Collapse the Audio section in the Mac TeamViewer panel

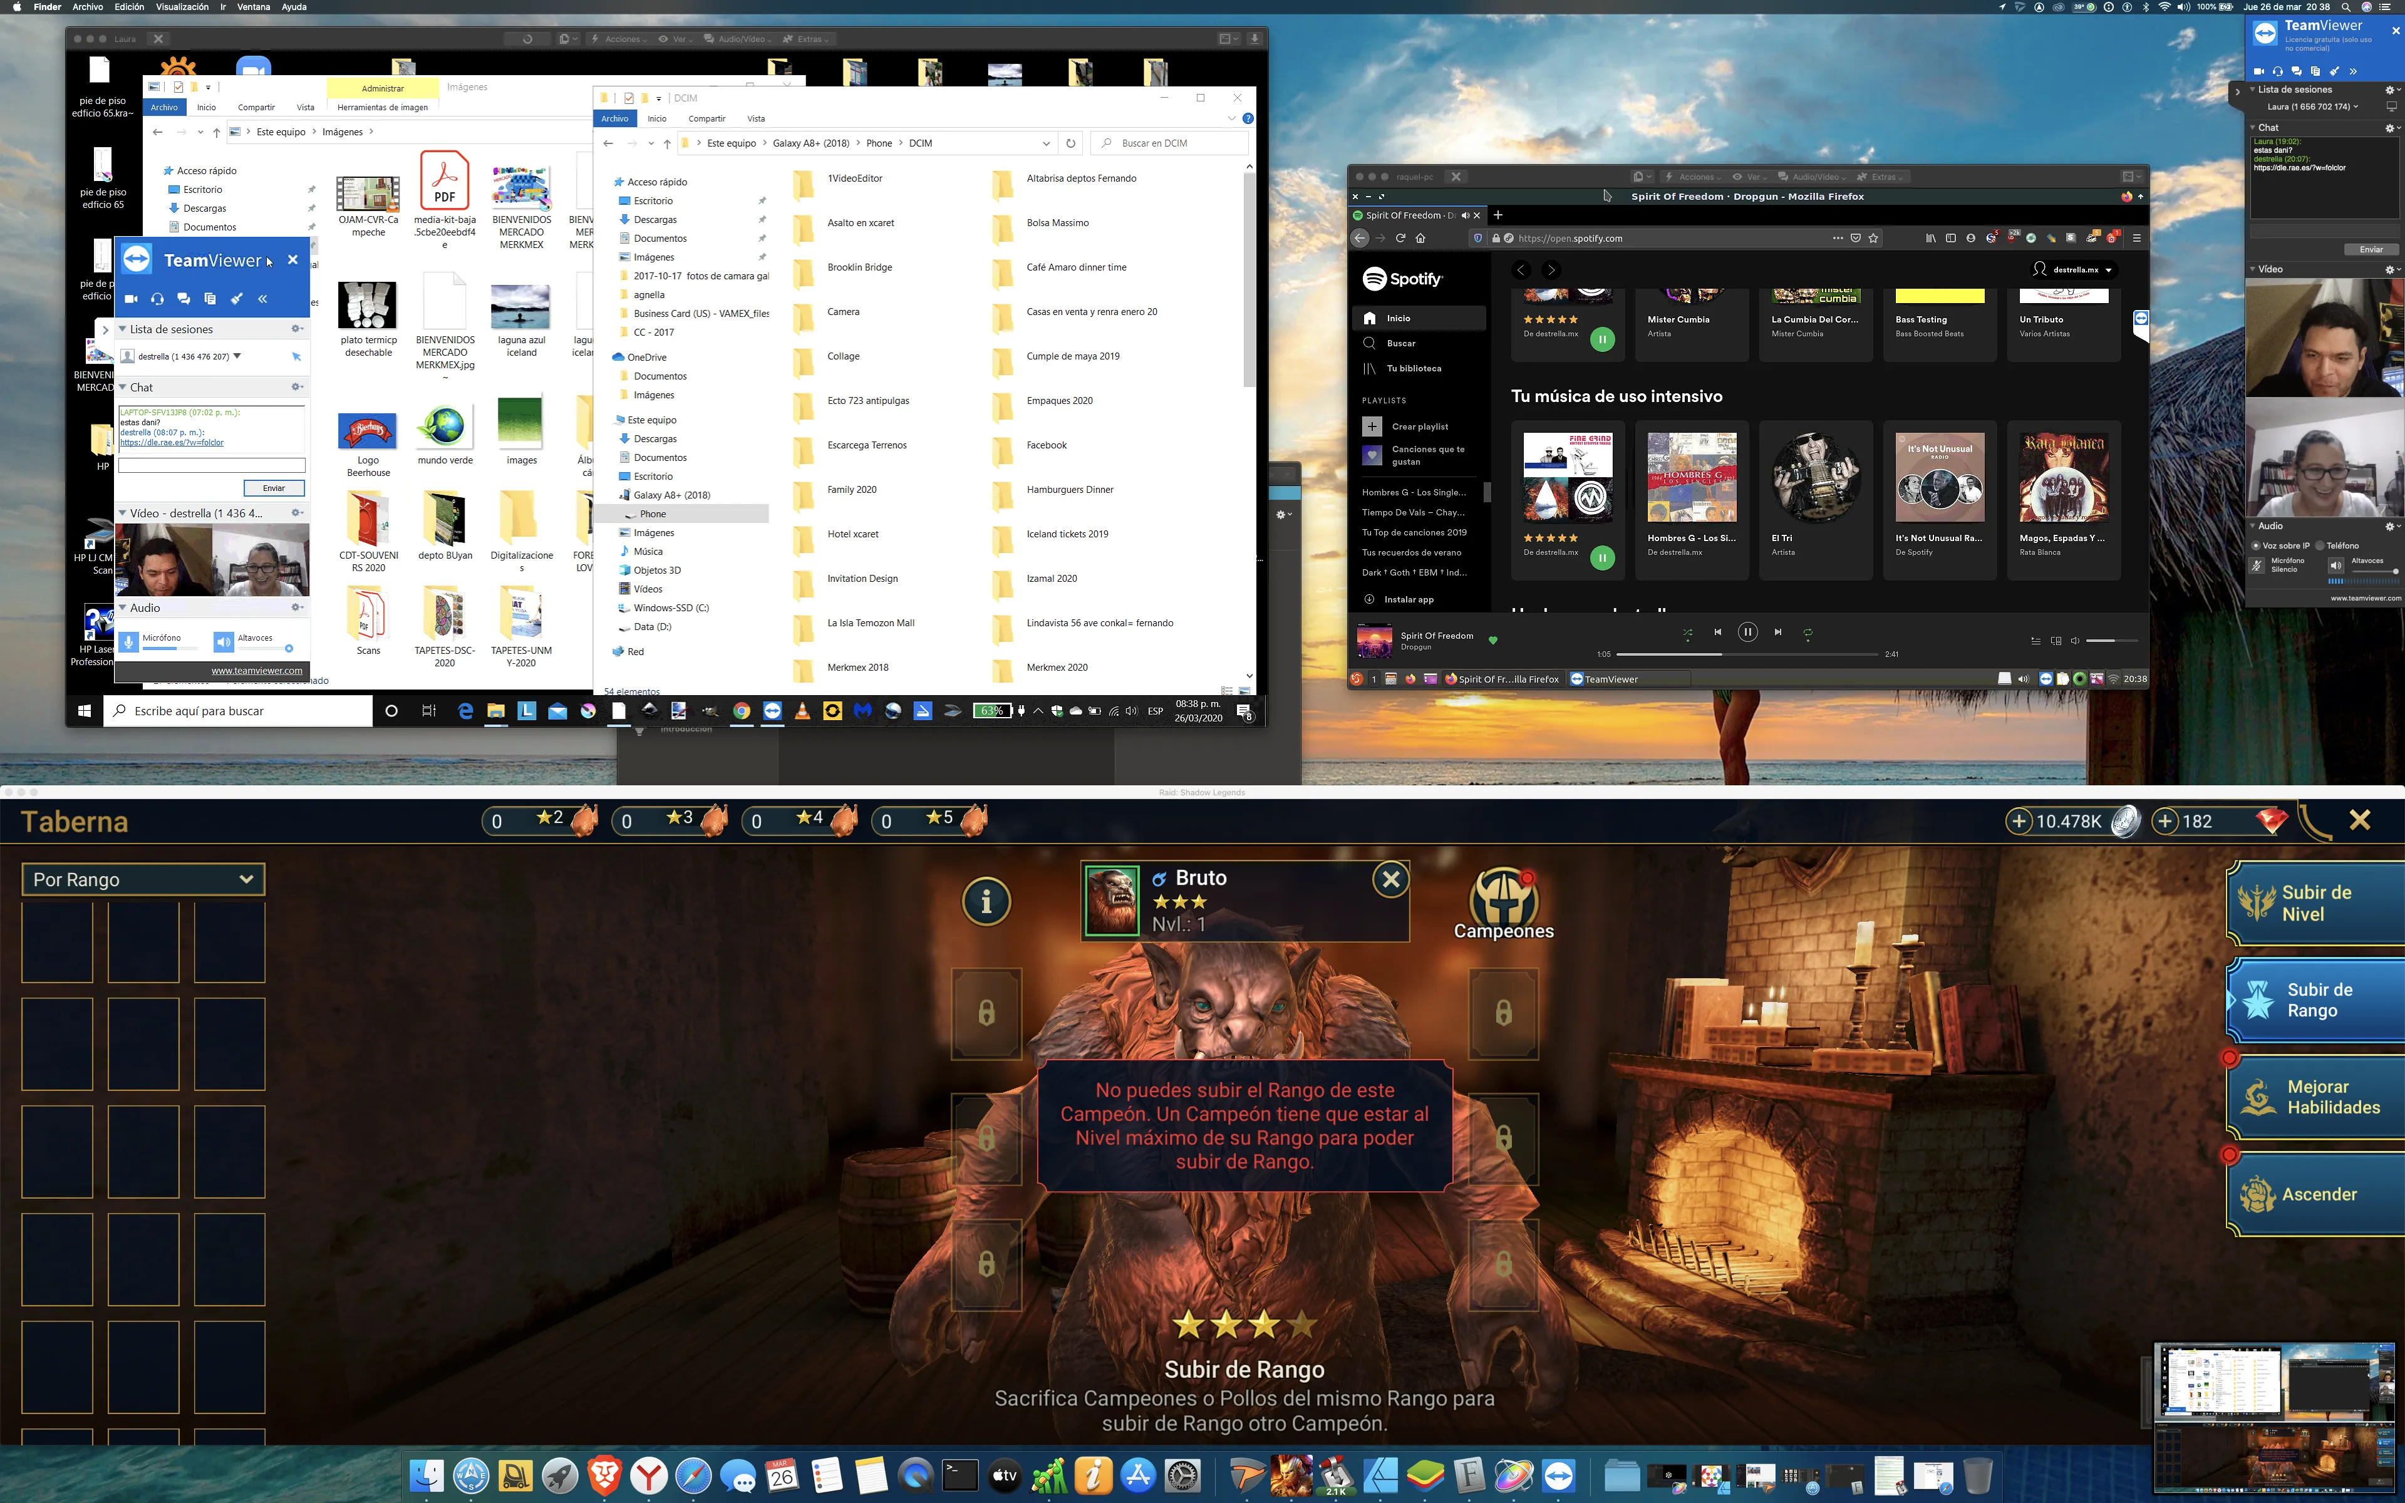[x=2252, y=526]
